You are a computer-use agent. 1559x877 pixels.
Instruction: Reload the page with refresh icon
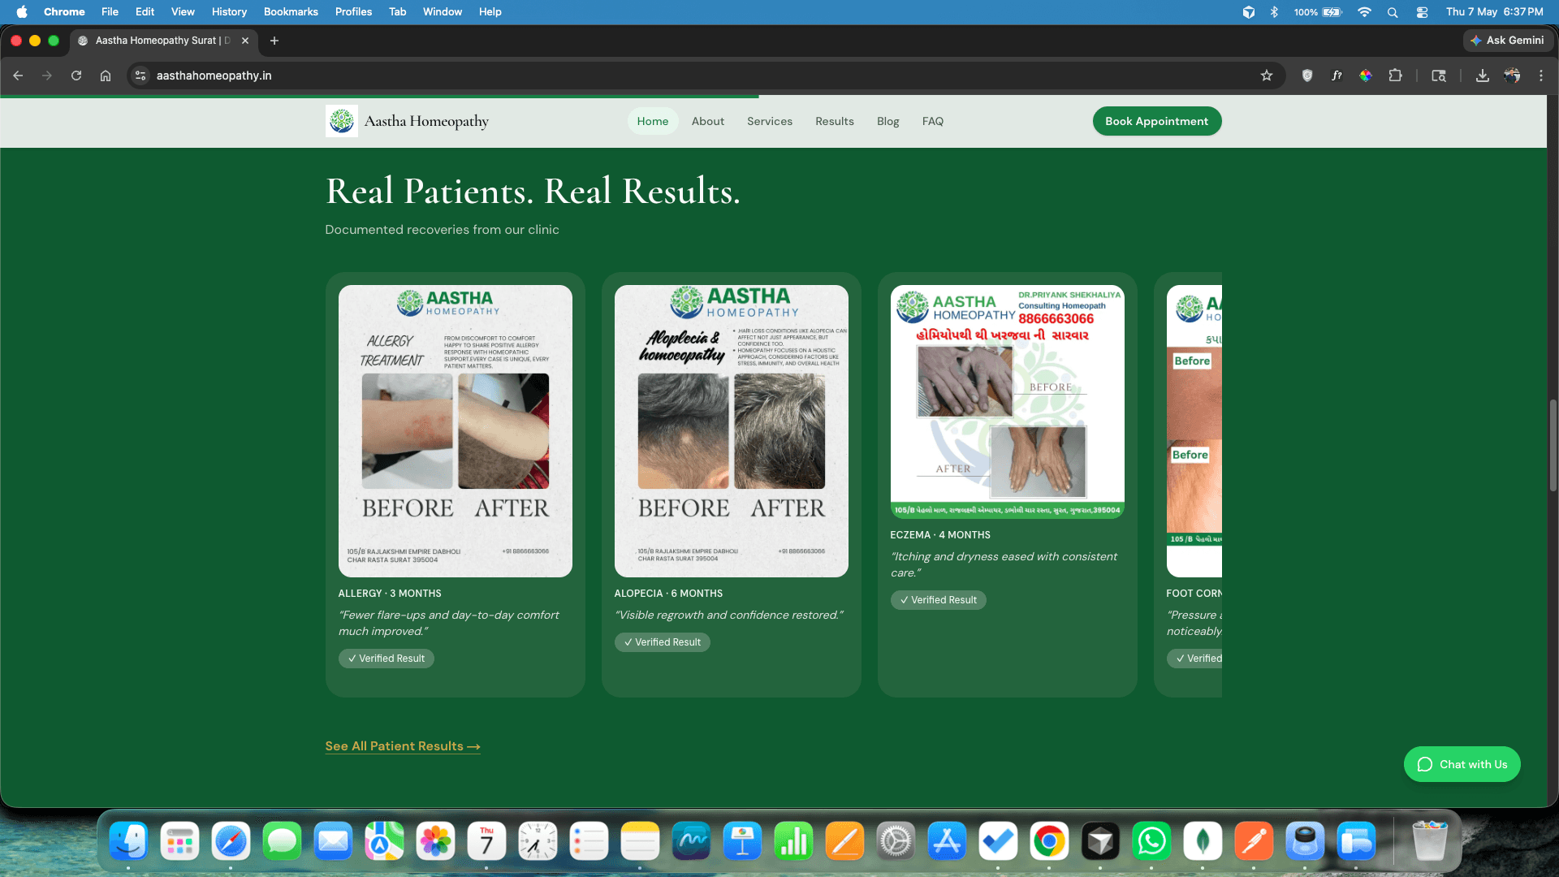(x=76, y=76)
